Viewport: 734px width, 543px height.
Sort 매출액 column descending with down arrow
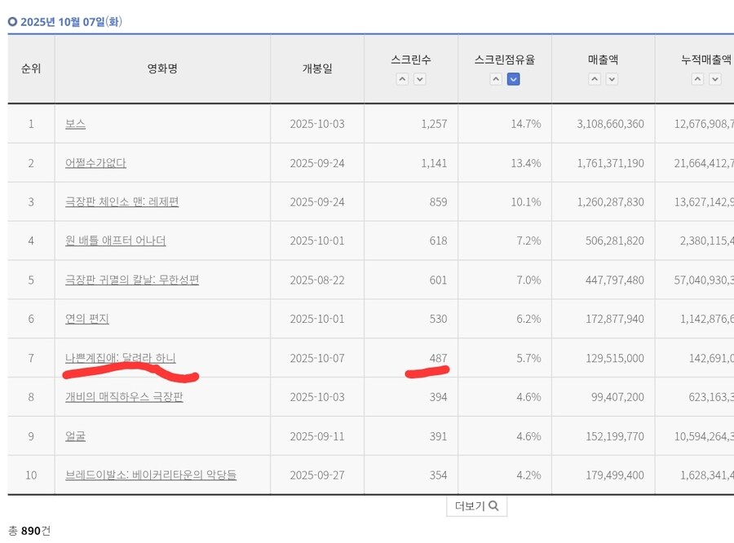[x=611, y=79]
